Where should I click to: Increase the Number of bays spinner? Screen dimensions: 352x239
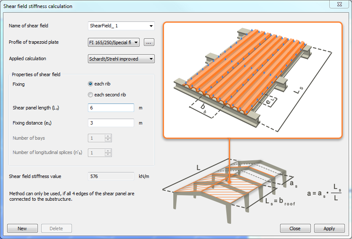(x=108, y=136)
